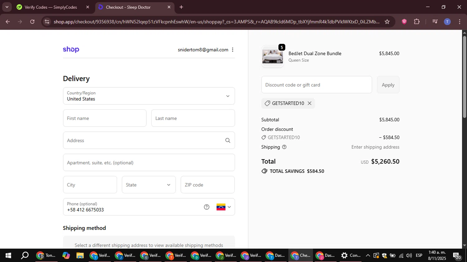Open the volume speaker tray icon
Image resolution: width=467 pixels, height=262 pixels.
[409, 255]
